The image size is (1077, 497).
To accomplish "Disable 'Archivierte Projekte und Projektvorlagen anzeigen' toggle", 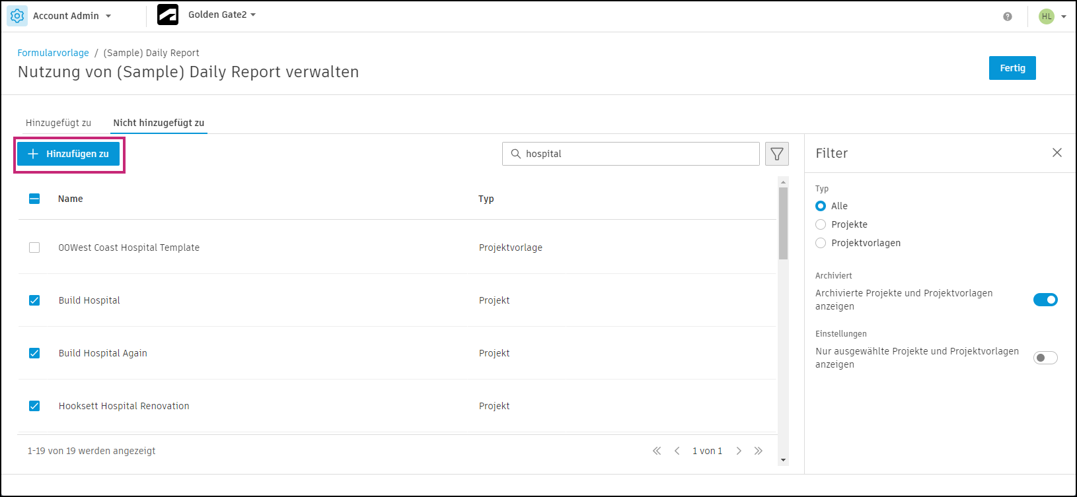I will [1045, 299].
